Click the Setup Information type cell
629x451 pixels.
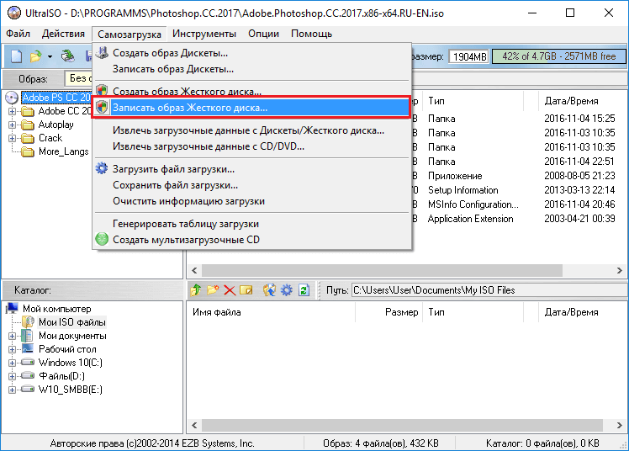tap(463, 190)
